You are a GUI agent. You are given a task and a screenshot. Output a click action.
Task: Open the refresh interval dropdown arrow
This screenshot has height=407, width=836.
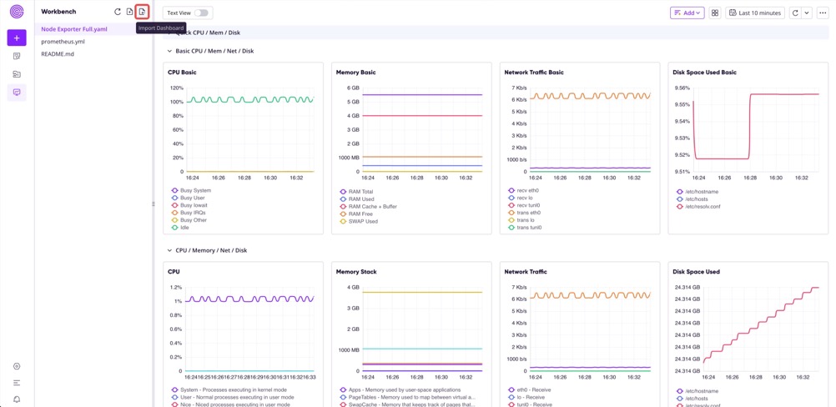pos(807,13)
